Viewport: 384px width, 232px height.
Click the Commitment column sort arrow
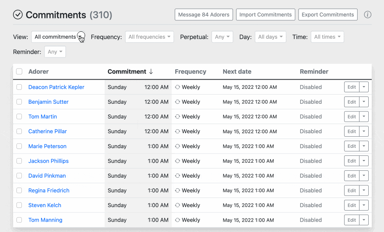(x=151, y=72)
